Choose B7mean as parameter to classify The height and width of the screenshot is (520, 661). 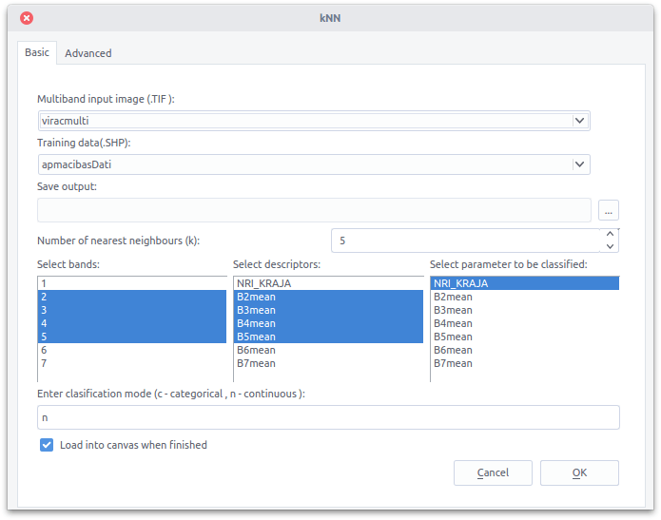coord(525,363)
